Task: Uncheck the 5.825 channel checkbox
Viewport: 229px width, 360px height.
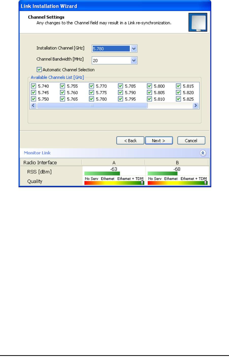Action: click(178, 99)
